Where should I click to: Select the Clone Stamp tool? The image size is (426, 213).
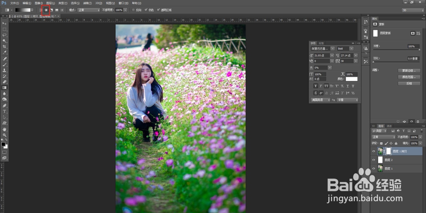(4, 70)
